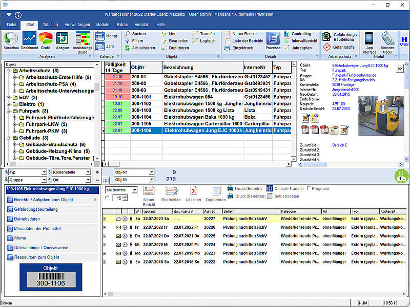Image resolution: width=410 pixels, height=307 pixels.
Task: Select report row with Auftrag 20225
Action: [x=254, y=236]
